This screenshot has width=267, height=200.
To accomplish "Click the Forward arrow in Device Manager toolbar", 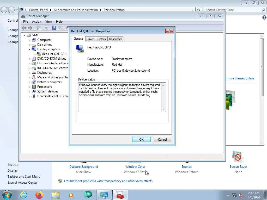I will [30, 28].
